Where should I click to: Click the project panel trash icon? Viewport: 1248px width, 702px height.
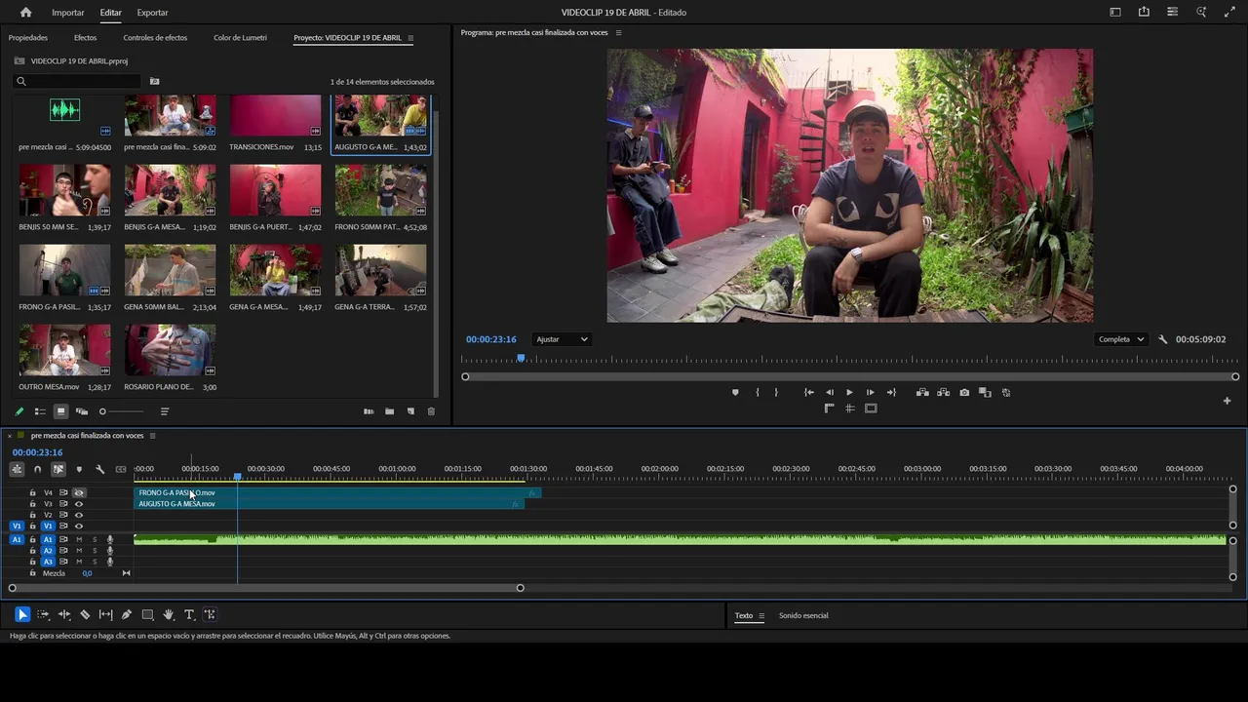[431, 411]
